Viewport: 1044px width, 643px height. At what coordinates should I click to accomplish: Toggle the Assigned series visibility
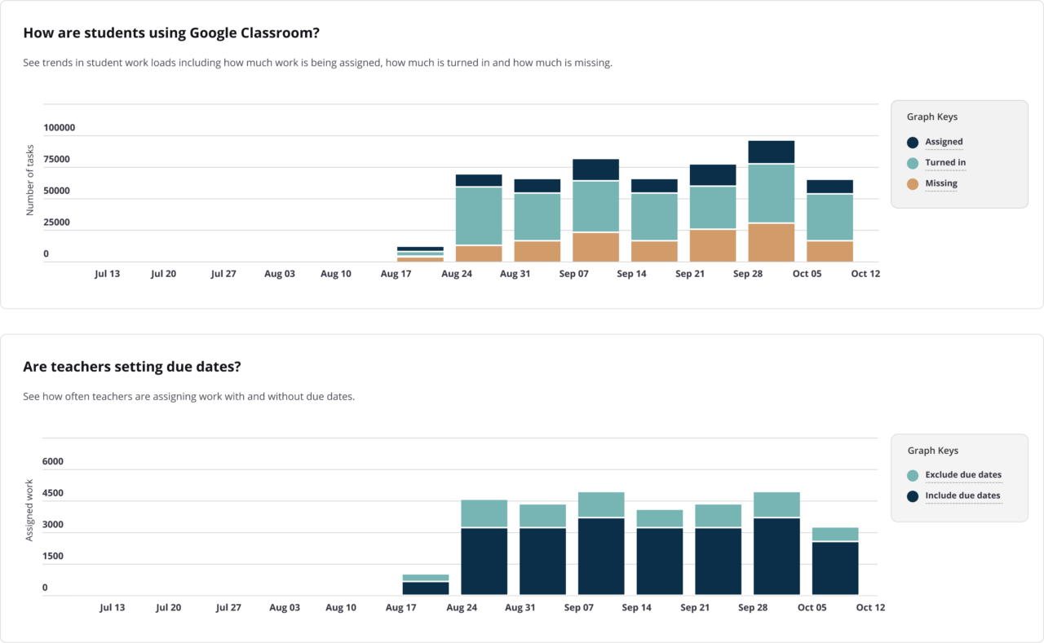coord(943,142)
